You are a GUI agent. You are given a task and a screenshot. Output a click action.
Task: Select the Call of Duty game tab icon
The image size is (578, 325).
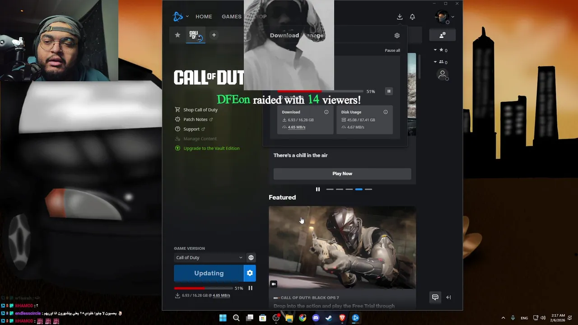[x=196, y=35]
